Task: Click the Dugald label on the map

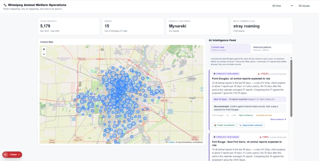Action: 192,98
